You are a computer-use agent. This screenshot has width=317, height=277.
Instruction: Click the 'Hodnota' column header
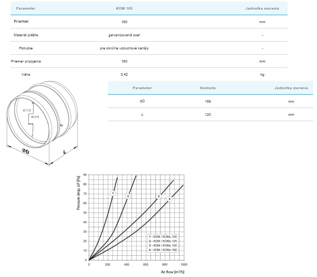point(207,88)
